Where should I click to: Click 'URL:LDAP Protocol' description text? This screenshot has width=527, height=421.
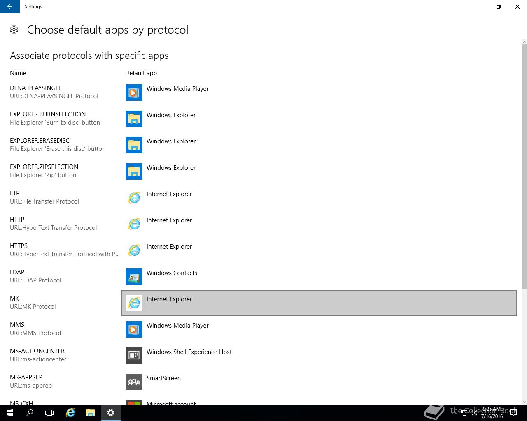click(35, 280)
